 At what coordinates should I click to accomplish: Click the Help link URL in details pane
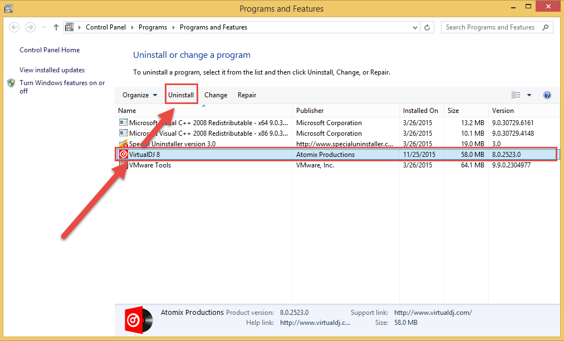click(315, 323)
